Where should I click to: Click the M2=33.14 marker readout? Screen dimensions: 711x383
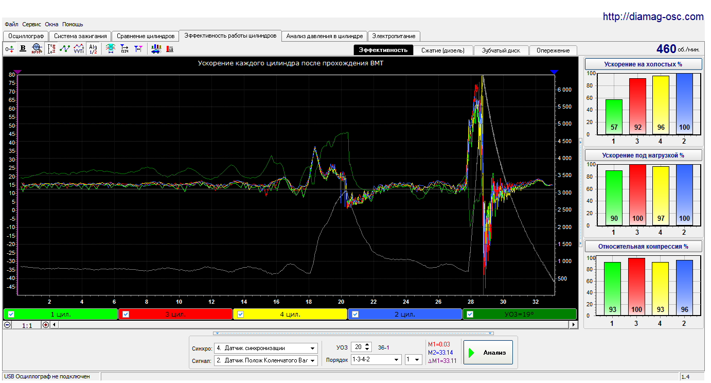(x=440, y=353)
